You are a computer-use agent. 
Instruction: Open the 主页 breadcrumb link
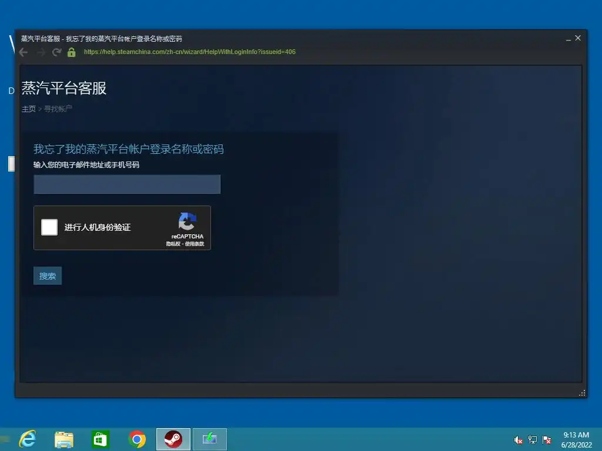tap(28, 109)
